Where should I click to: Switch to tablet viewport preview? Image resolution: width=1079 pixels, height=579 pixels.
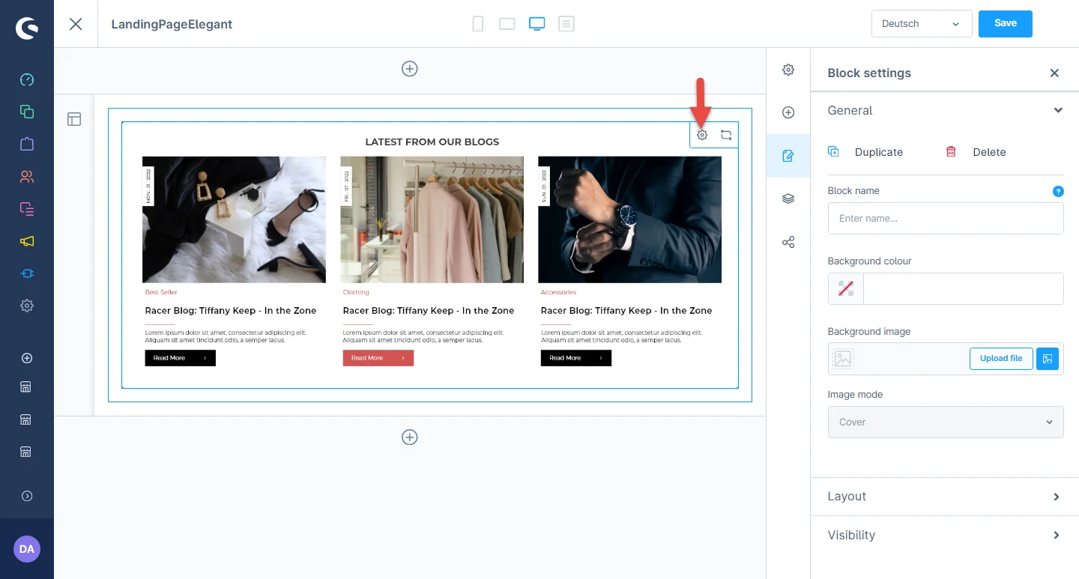point(507,24)
